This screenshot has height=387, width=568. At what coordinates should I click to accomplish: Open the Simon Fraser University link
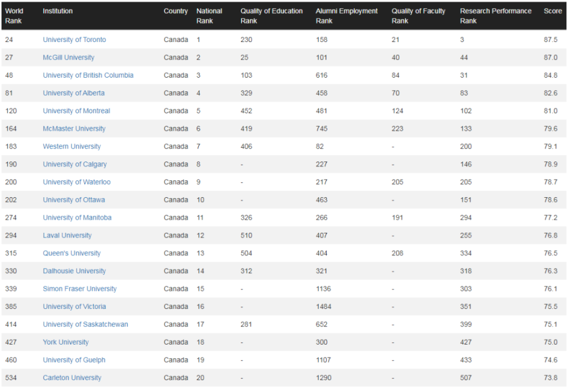80,289
